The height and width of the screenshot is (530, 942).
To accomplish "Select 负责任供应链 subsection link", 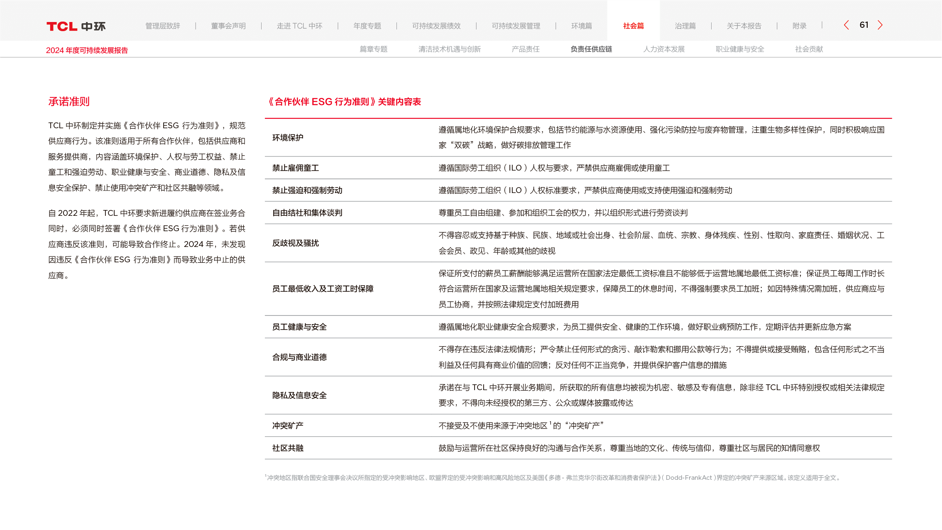I will pos(591,49).
